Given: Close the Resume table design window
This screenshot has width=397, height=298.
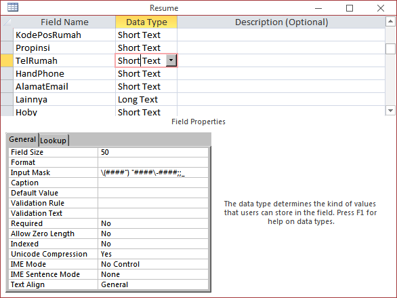Looking at the screenshot, I should coord(381,8).
